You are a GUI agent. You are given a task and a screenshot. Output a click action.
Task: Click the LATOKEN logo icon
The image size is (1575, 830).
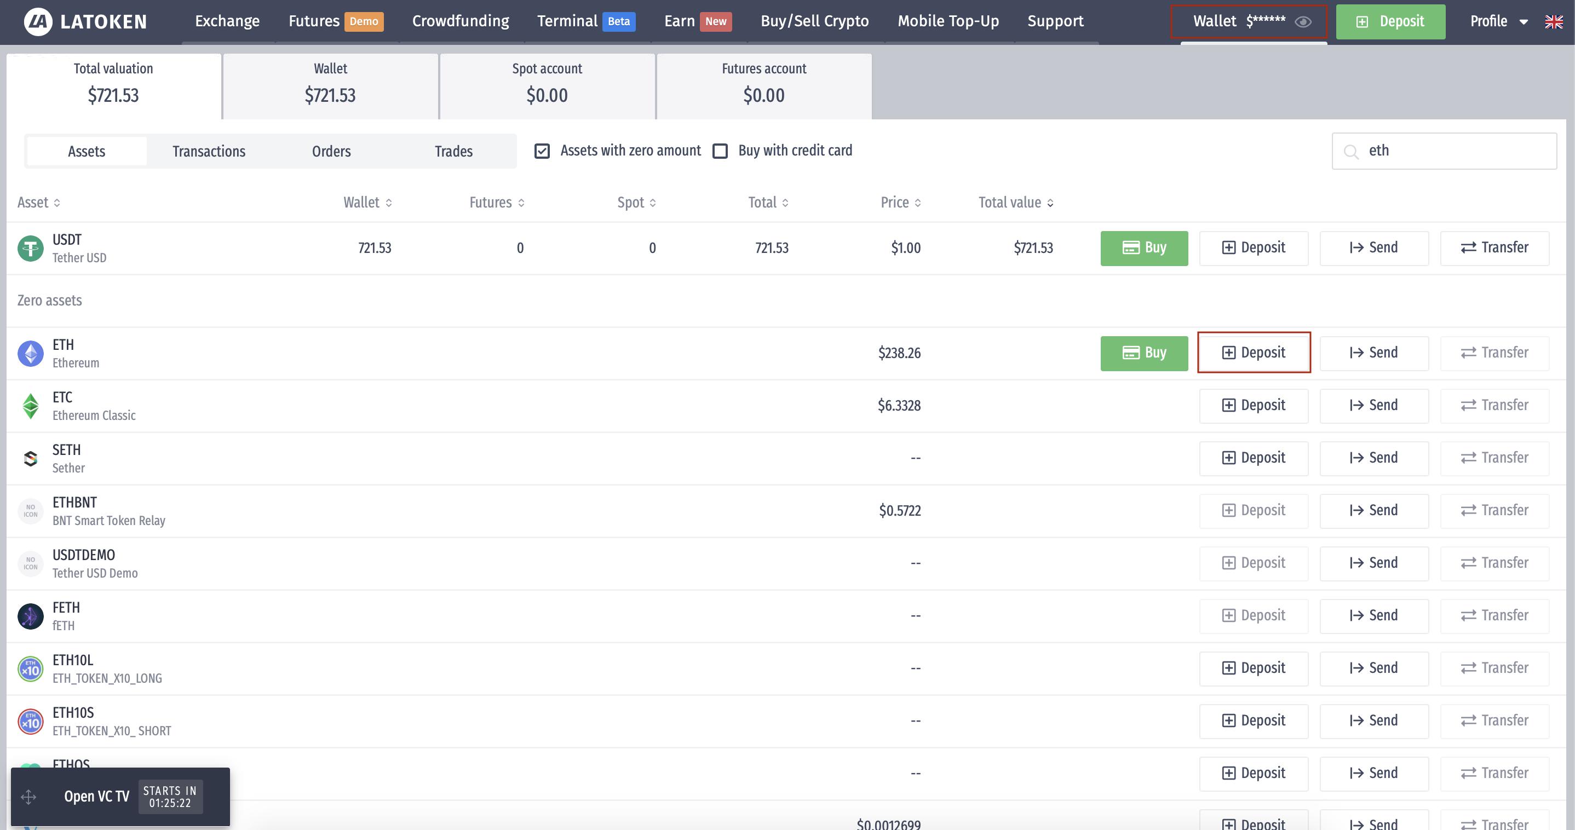(38, 22)
